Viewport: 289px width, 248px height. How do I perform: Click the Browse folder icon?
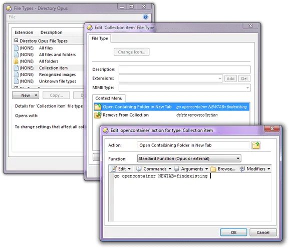213,168
